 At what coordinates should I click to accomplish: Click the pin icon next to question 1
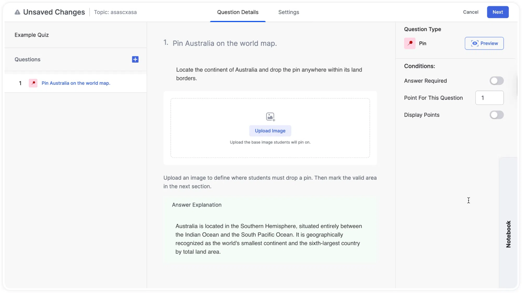[x=33, y=83]
